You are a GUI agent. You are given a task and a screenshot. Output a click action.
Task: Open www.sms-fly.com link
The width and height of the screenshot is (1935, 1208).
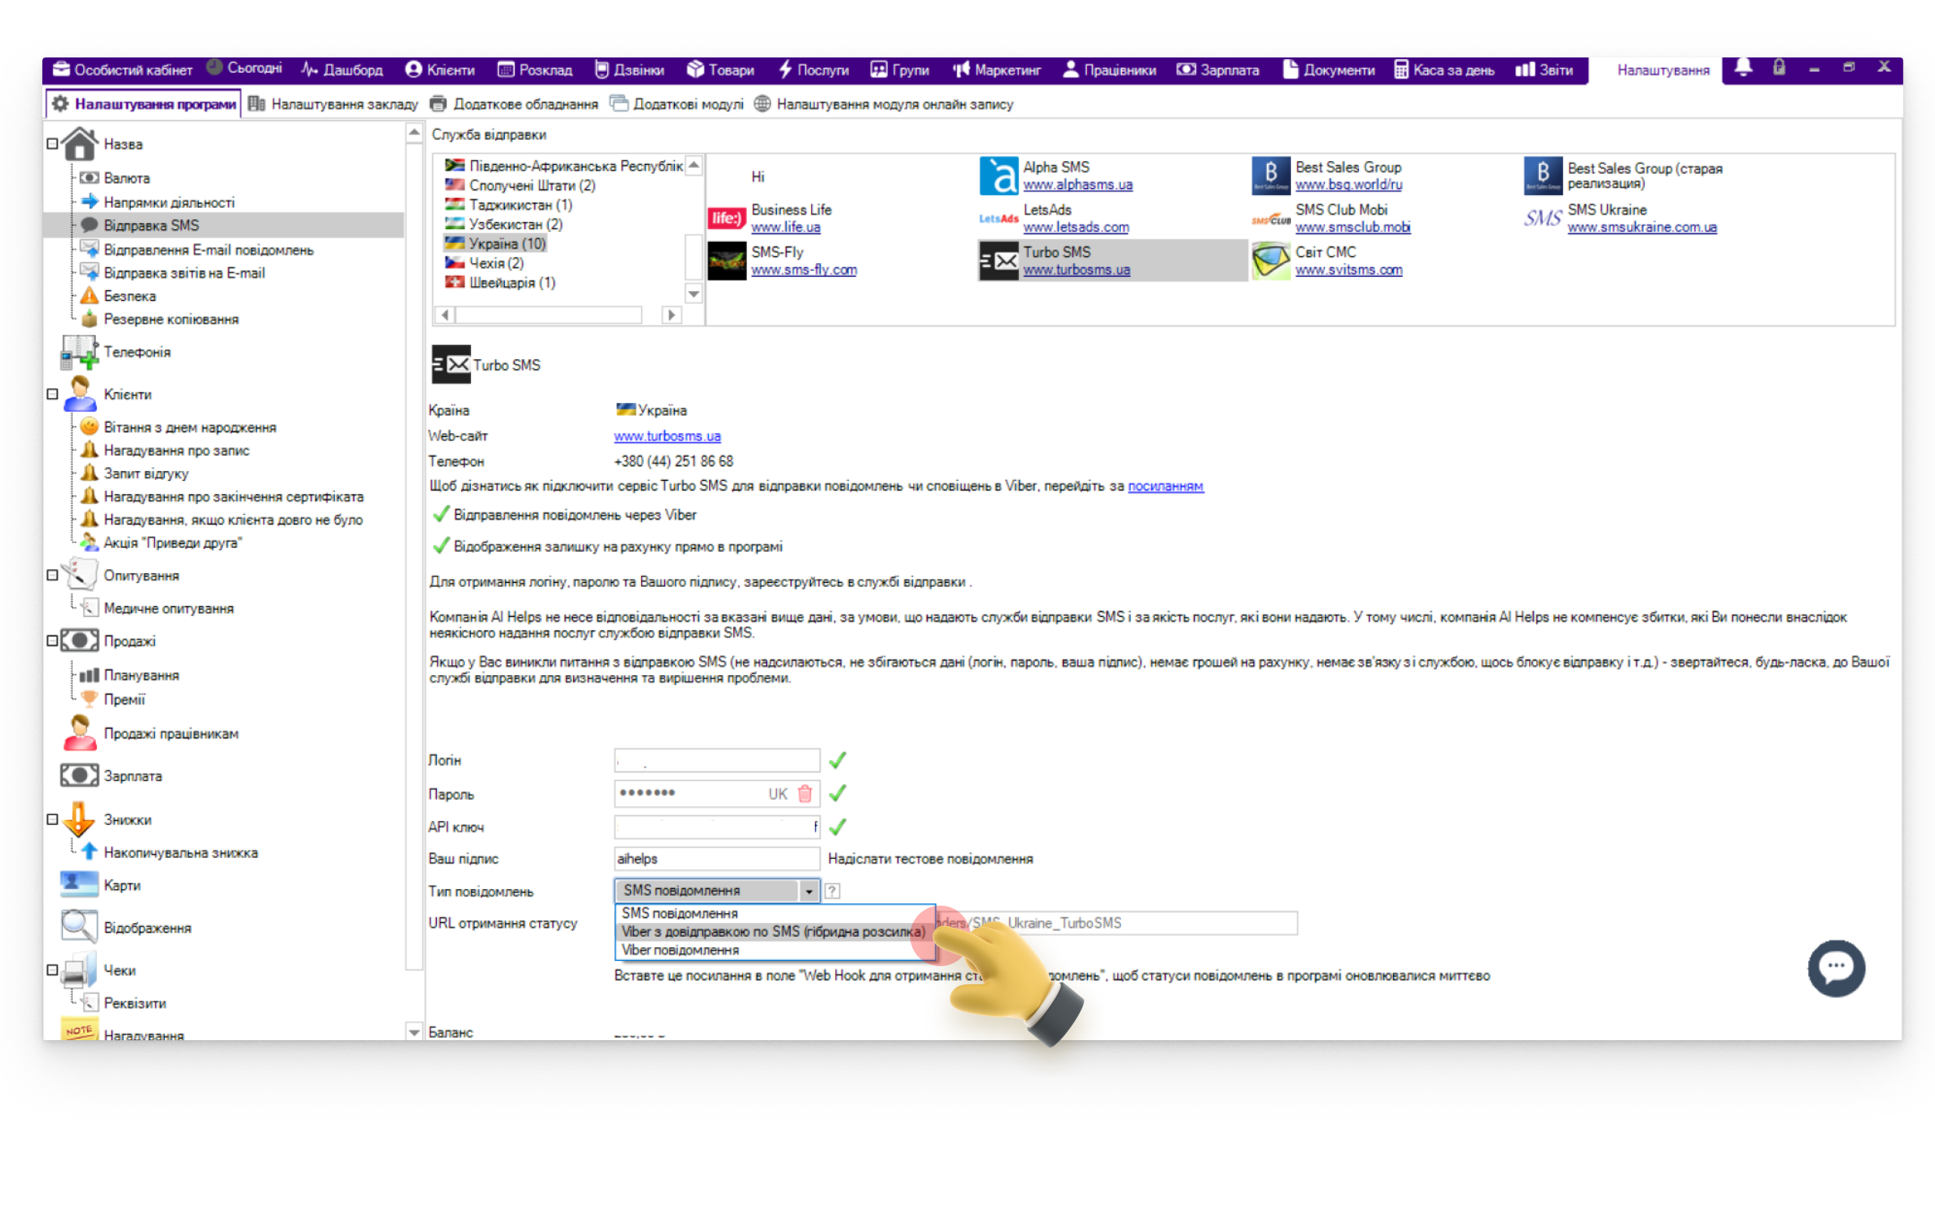[x=803, y=270]
